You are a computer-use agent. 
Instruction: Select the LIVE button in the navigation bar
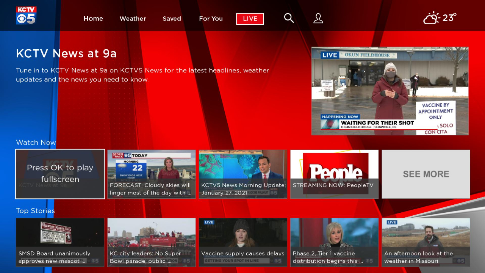pos(250,19)
